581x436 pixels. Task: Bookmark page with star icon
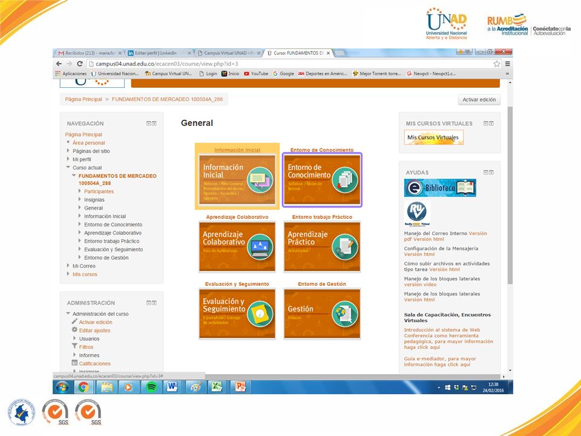[x=496, y=64]
